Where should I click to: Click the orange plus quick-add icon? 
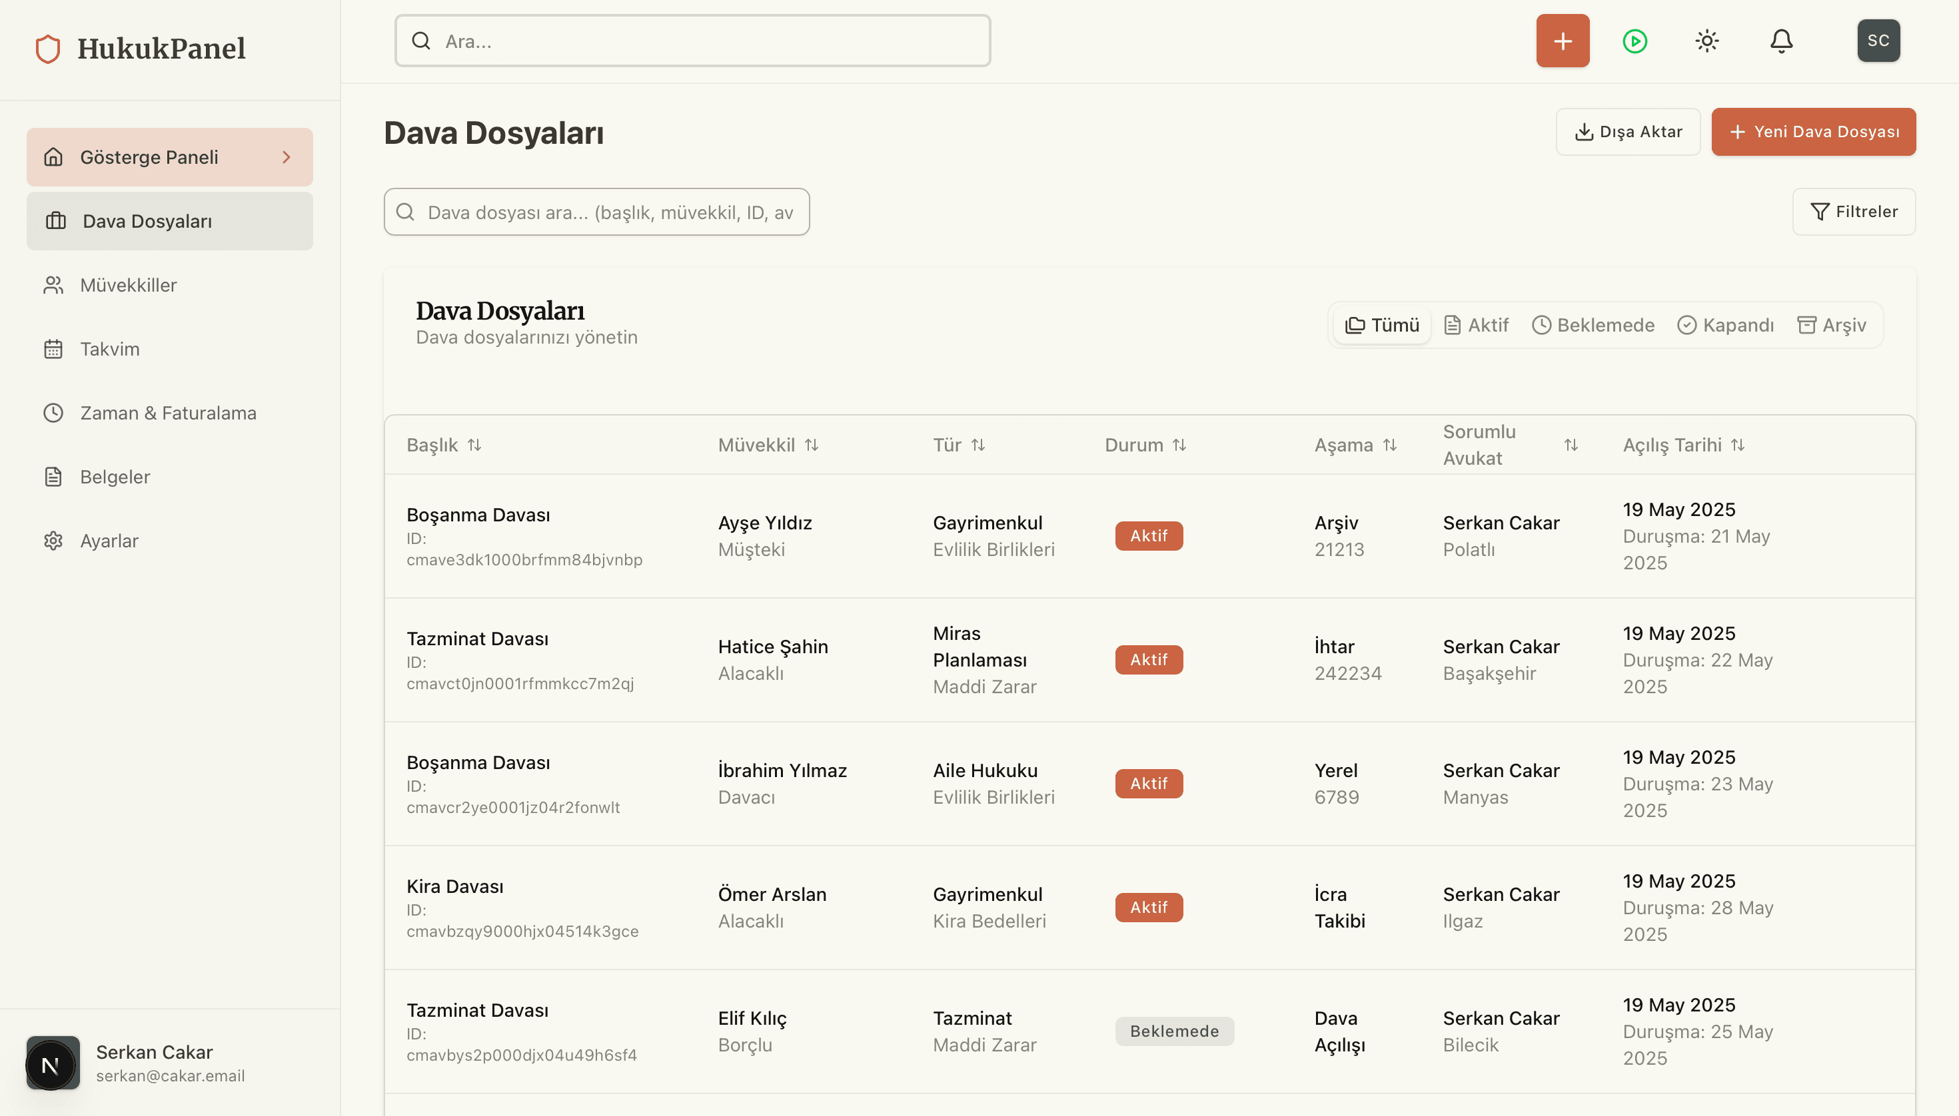pos(1562,41)
